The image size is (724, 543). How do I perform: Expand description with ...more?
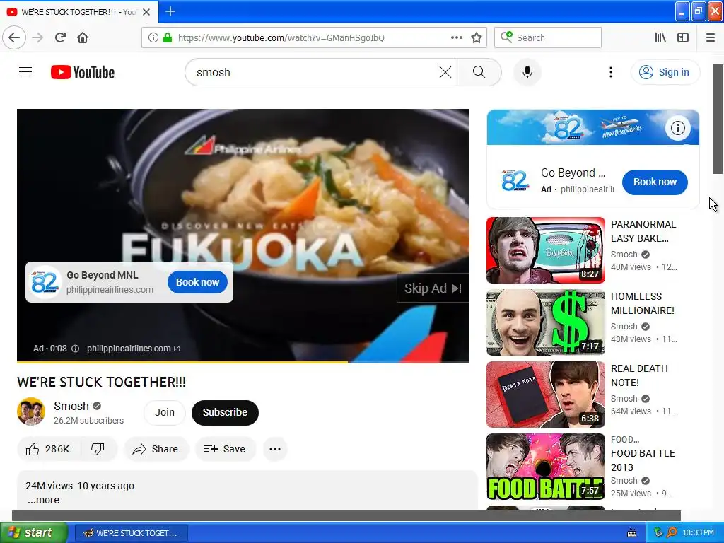[43, 500]
